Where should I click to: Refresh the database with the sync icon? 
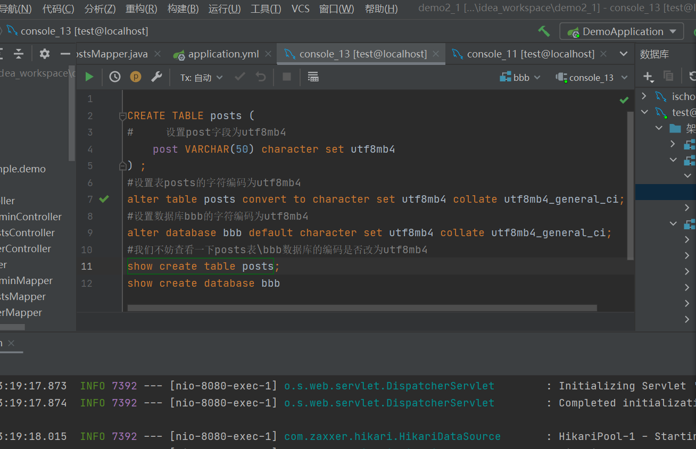click(x=692, y=76)
